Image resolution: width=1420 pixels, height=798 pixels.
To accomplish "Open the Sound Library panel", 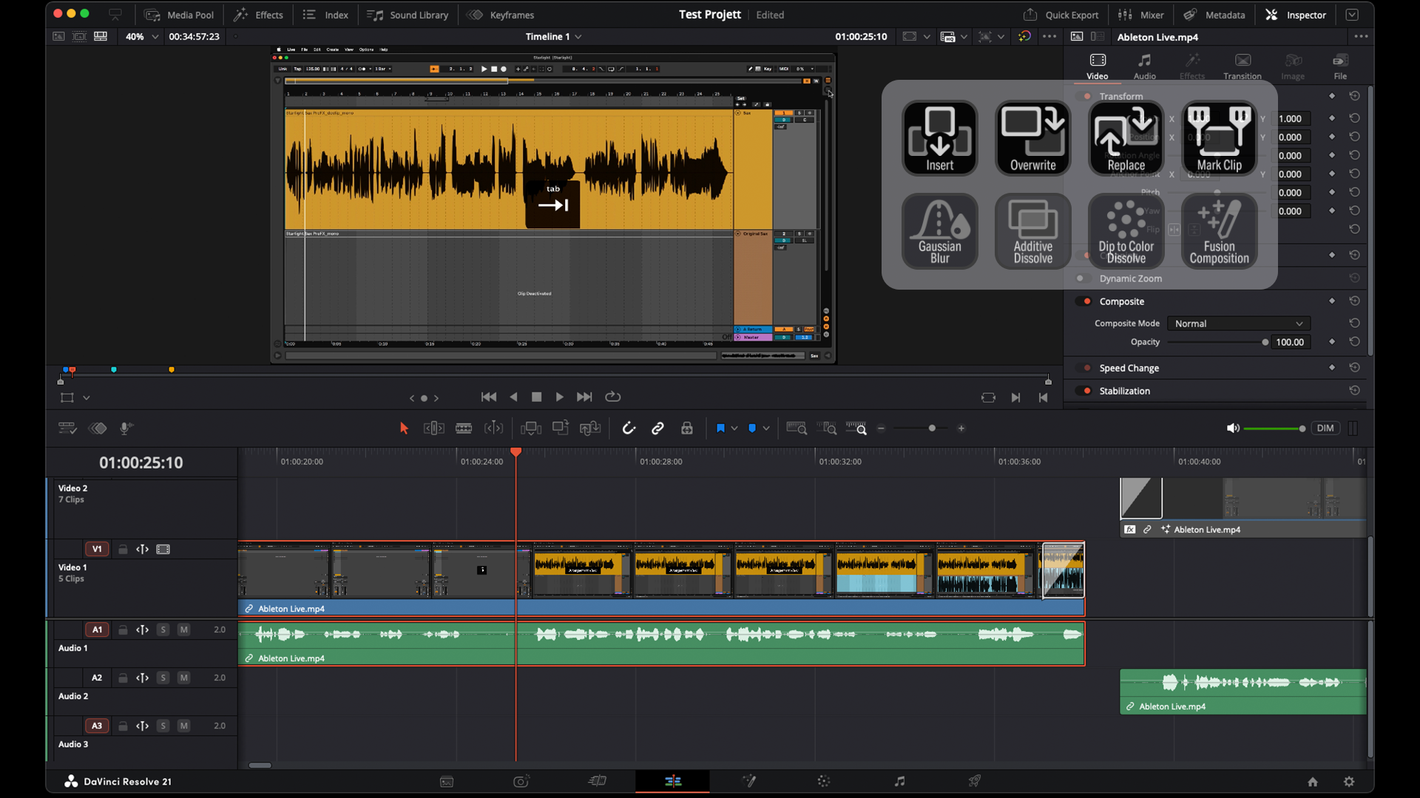I will pos(408,15).
